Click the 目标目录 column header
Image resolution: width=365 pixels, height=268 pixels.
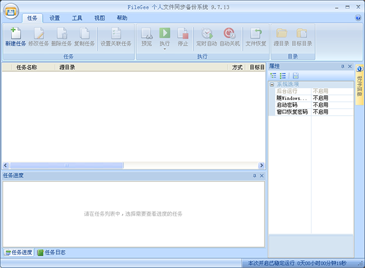257,68
